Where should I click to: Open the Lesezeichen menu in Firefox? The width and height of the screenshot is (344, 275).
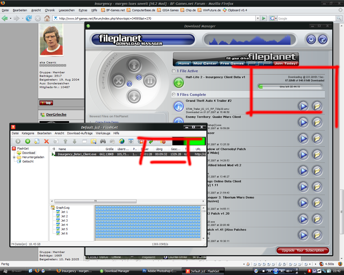pyautogui.click(x=67, y=10)
